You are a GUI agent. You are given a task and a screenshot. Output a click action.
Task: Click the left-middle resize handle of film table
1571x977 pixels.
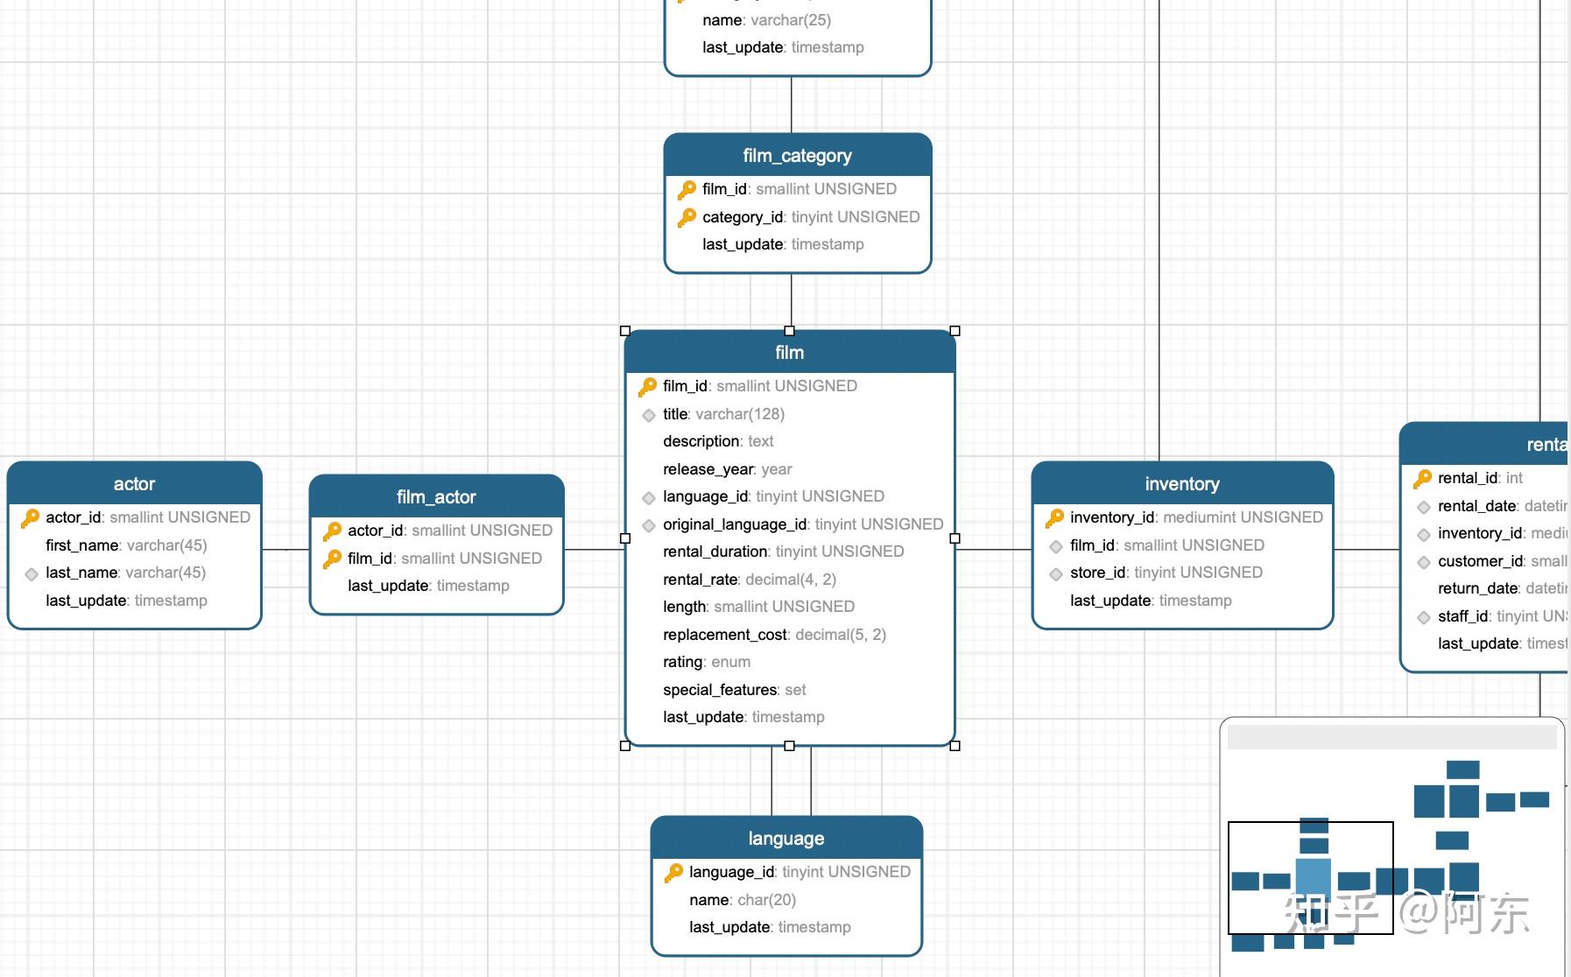pos(625,538)
